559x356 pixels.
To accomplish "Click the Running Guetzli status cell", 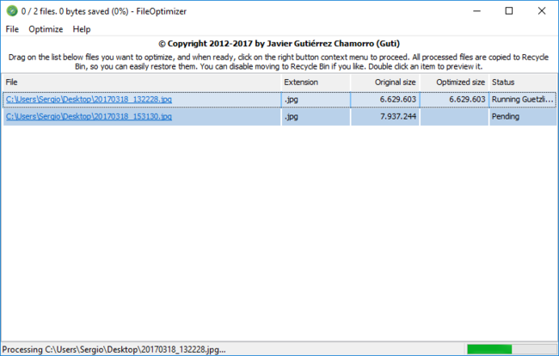I will [522, 100].
